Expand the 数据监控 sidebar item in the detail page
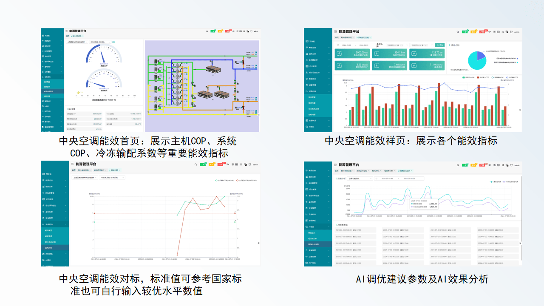Image resolution: width=544 pixels, height=306 pixels. [x=318, y=47]
